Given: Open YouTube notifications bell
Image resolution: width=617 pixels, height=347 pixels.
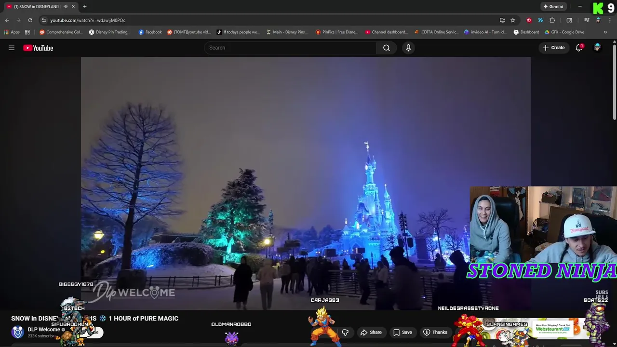Looking at the screenshot, I should tap(579, 48).
